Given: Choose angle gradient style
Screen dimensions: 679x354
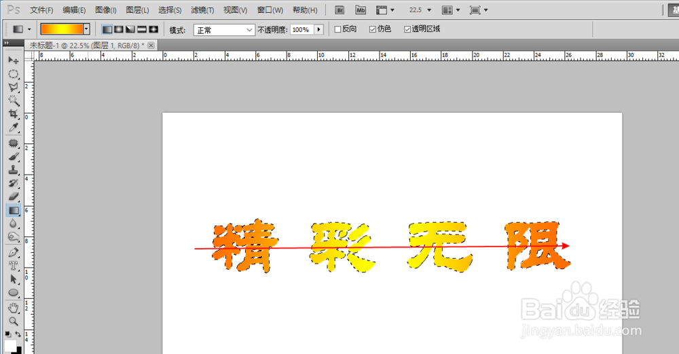Looking at the screenshot, I should pyautogui.click(x=130, y=29).
